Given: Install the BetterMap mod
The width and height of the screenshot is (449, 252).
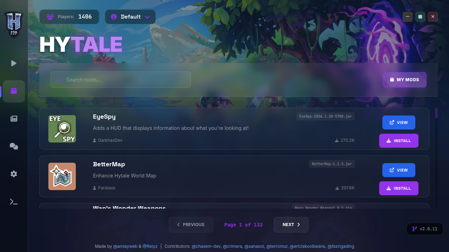Looking at the screenshot, I should [399, 188].
